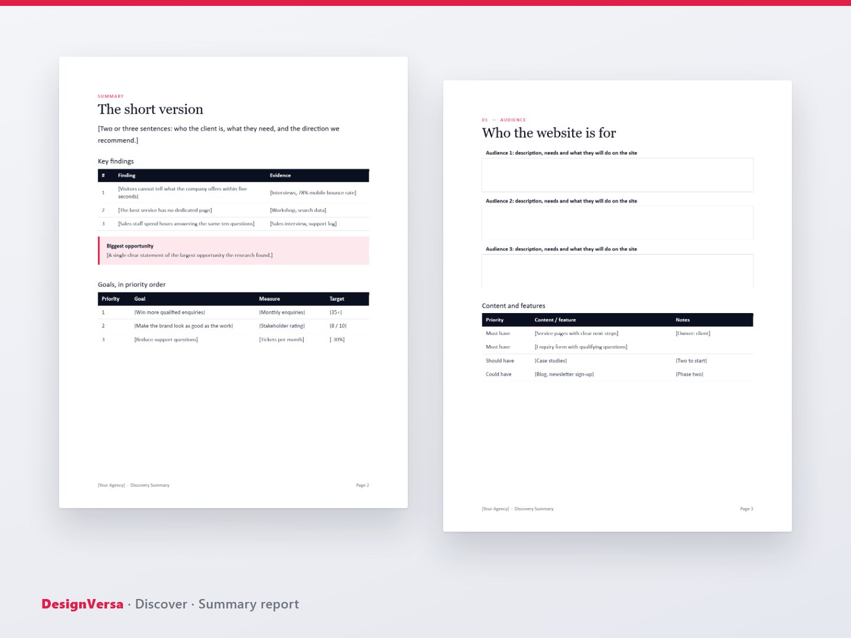Click the "35+" target cell
This screenshot has height=638, width=851.
point(336,313)
